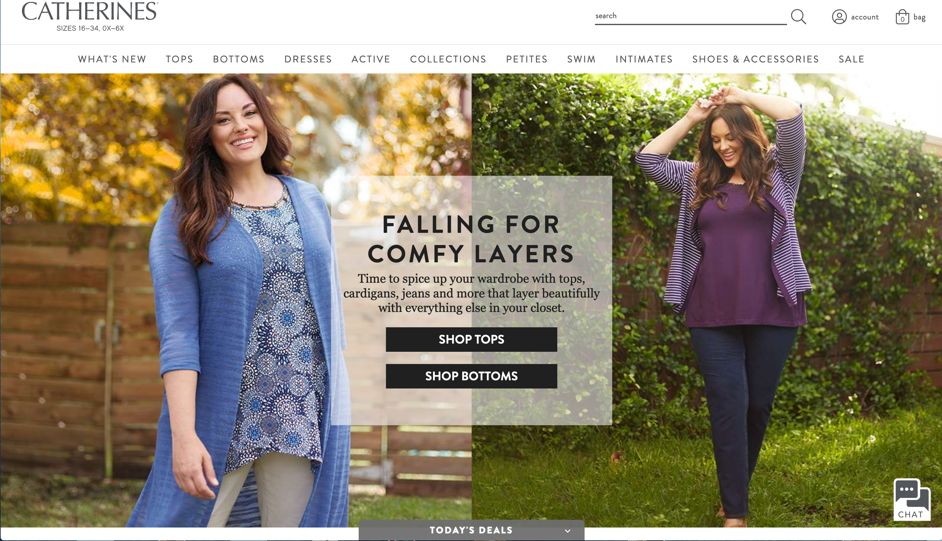Select the Petites category

527,59
